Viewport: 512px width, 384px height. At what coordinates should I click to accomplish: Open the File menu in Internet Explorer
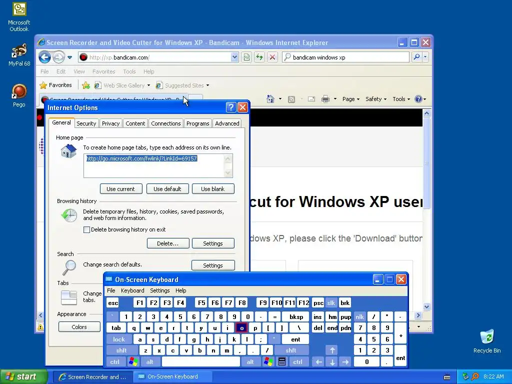[x=44, y=71]
